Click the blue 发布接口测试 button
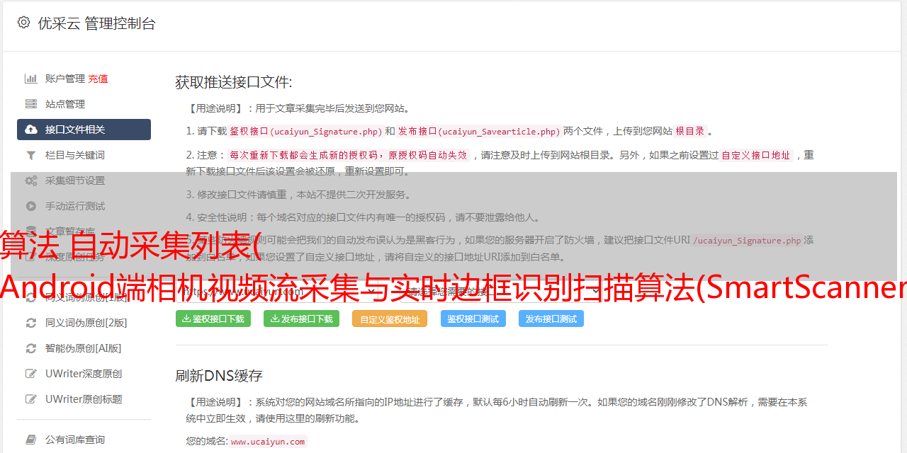The width and height of the screenshot is (907, 453). click(551, 319)
